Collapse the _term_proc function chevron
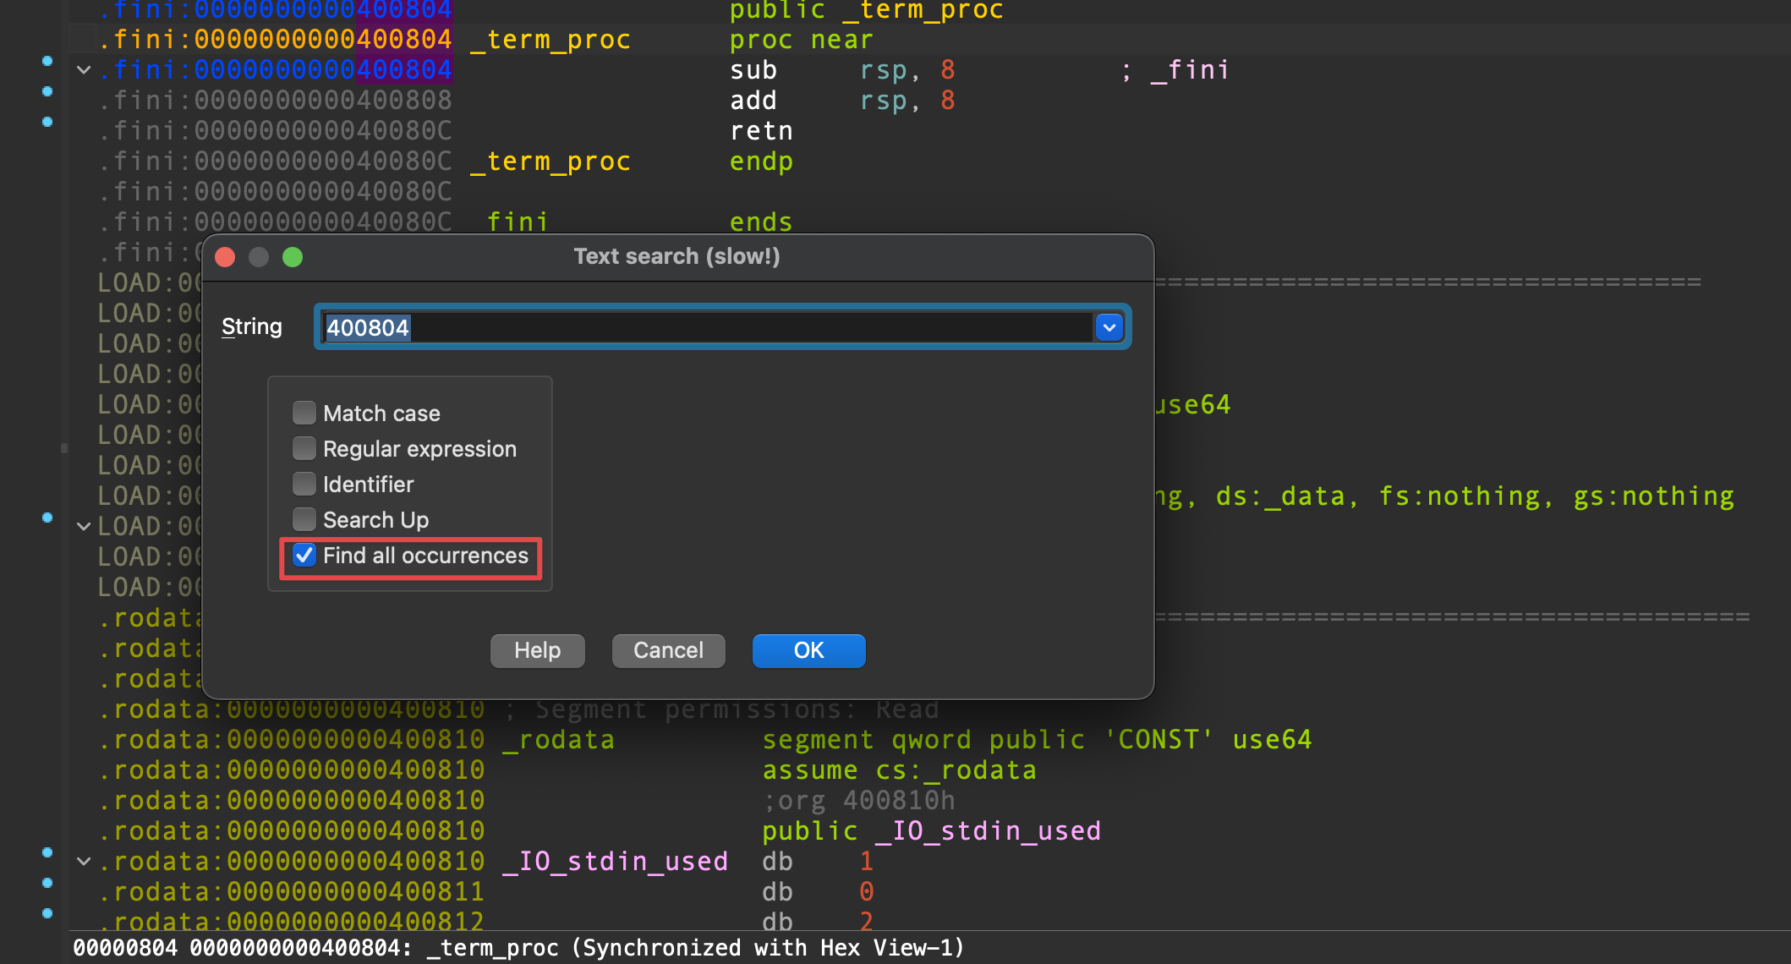 click(x=84, y=70)
